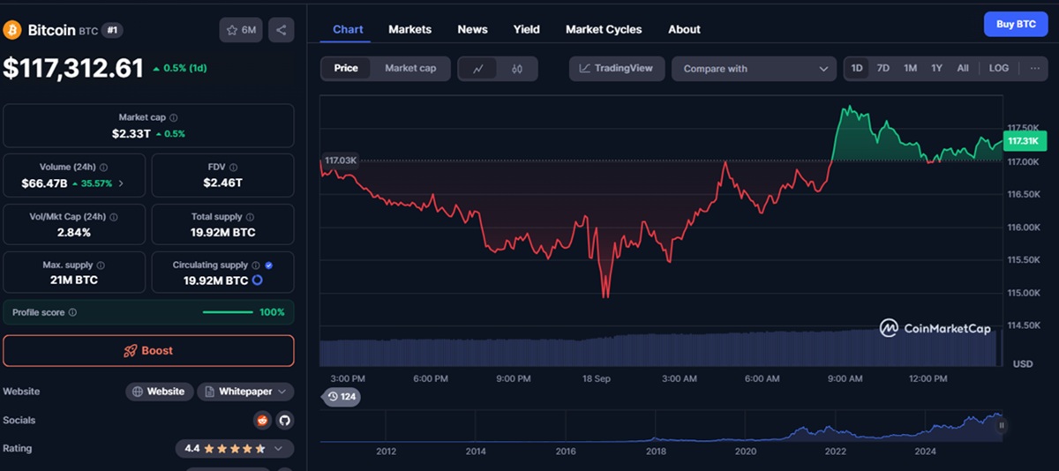Click the 117.31K current price label
Viewport: 1059px width, 471px height.
coord(1025,141)
